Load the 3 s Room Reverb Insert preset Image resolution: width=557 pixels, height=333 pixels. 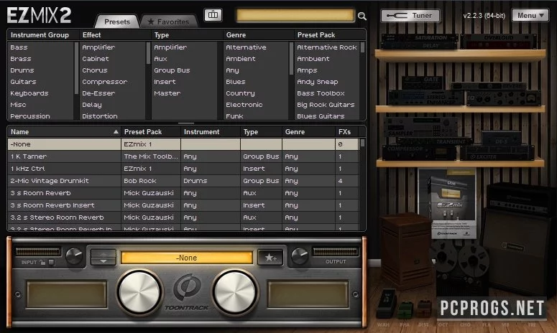(x=183, y=205)
